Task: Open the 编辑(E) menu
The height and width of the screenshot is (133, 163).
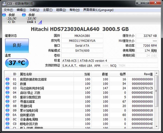Action: [21, 10]
